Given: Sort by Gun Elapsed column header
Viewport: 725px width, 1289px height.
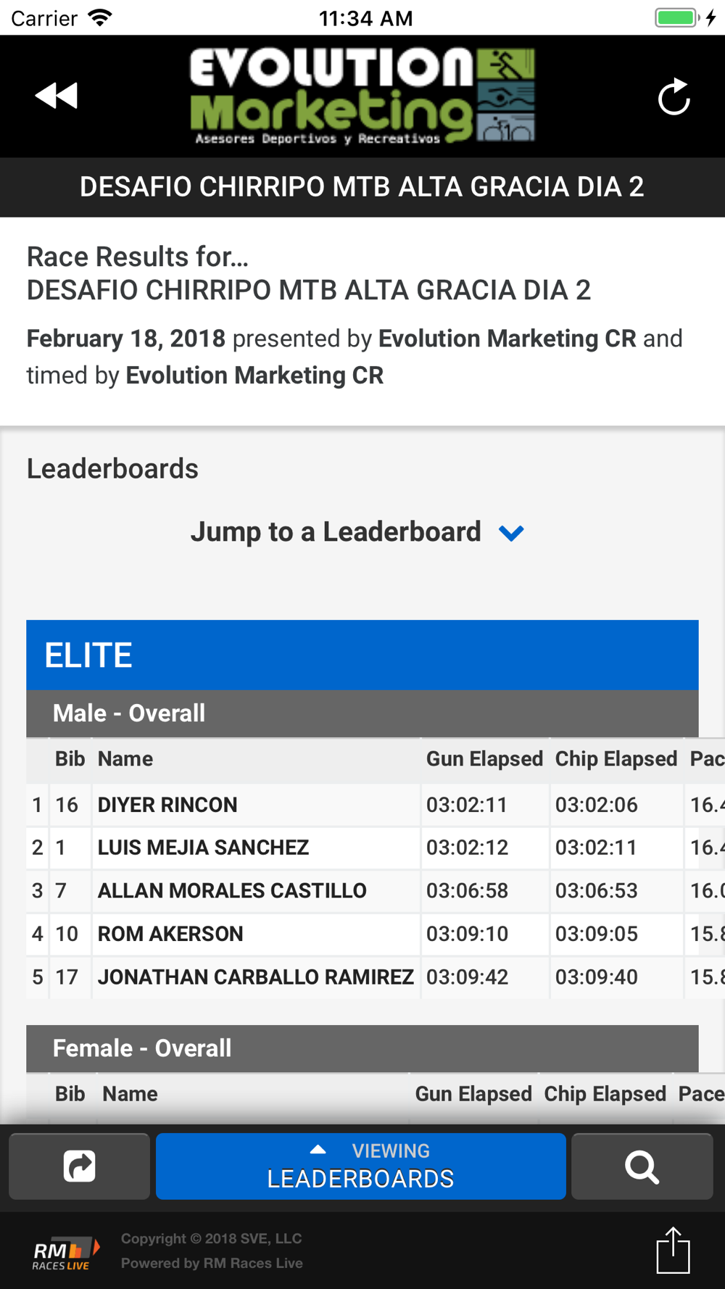Looking at the screenshot, I should click(x=484, y=759).
